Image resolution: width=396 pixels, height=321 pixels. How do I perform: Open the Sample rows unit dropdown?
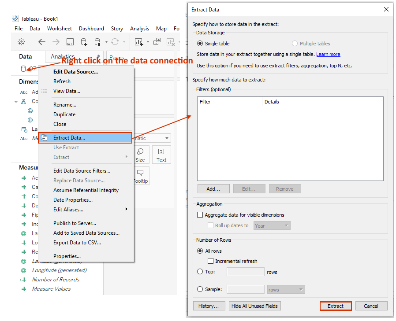286,289
